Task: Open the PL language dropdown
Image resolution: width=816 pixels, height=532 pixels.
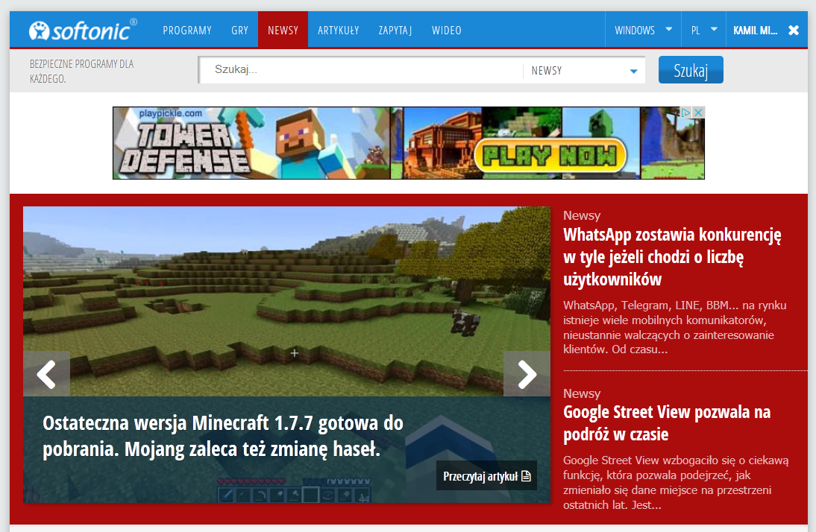Action: 703,31
